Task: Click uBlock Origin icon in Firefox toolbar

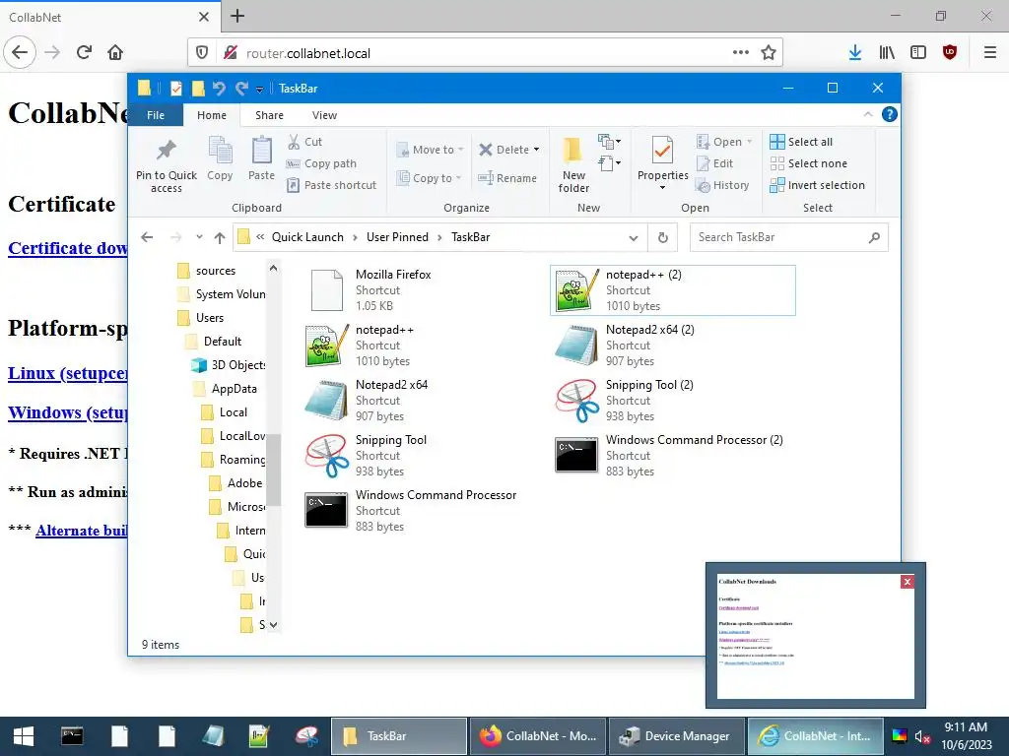Action: coord(950,52)
